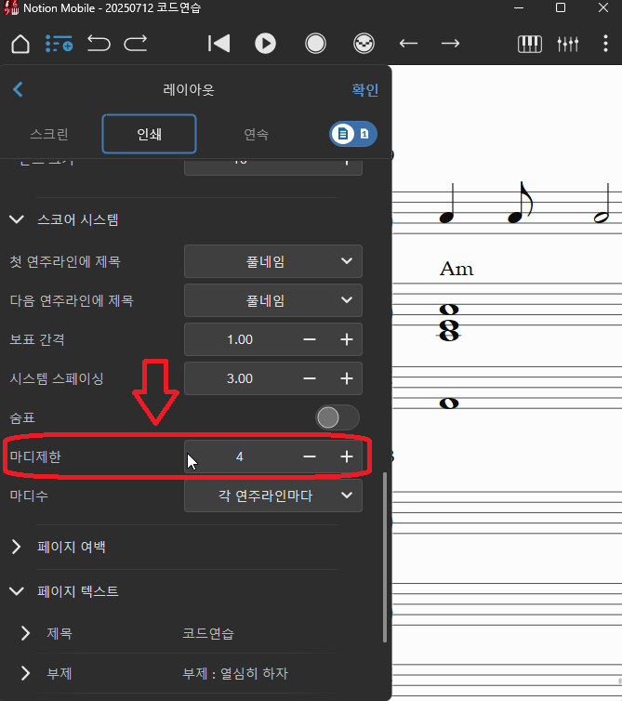The image size is (622, 701).
Task: Open the three-dot more options menu
Action: [x=604, y=44]
